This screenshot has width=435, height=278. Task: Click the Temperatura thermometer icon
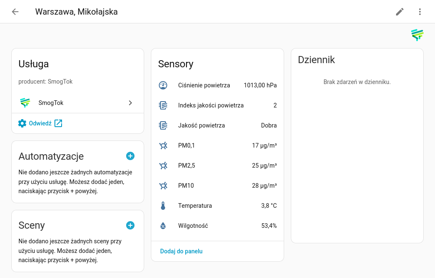coord(163,206)
